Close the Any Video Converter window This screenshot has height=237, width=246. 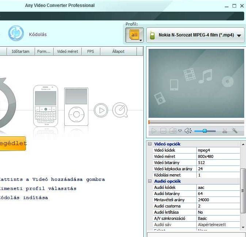click(242, 6)
